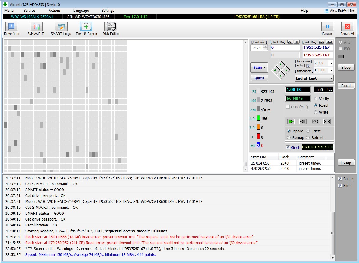This screenshot has height=263, width=359.
Task: Click the green 1.0s block color swatch
Action: [x=258, y=118]
